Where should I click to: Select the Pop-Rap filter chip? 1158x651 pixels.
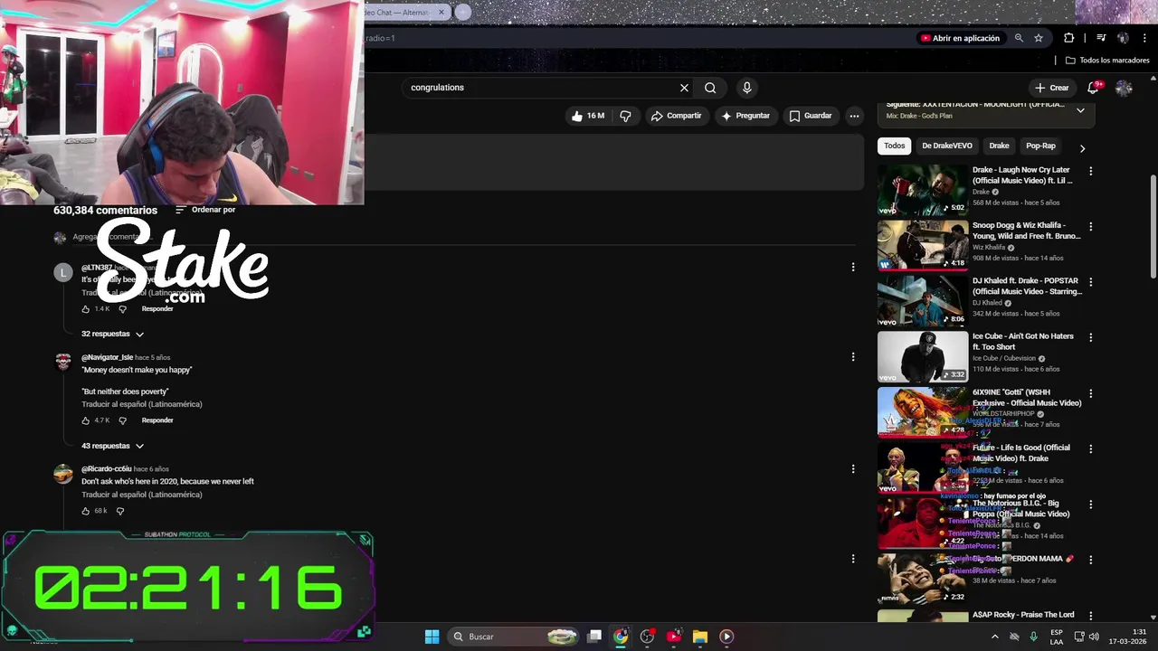point(1040,146)
